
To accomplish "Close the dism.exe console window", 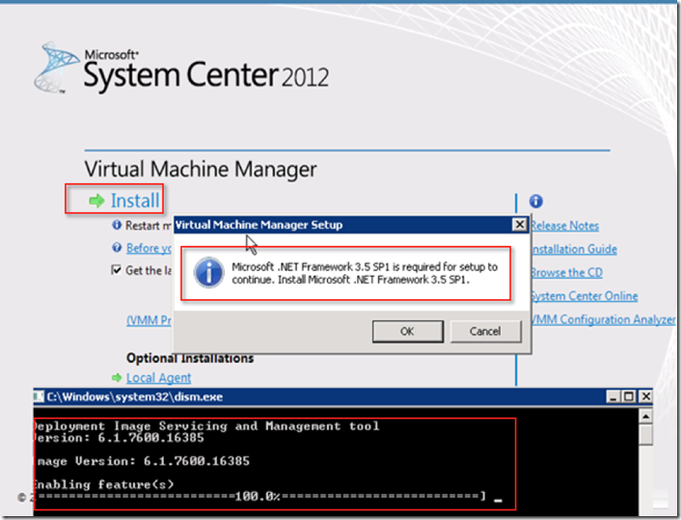I will [646, 397].
